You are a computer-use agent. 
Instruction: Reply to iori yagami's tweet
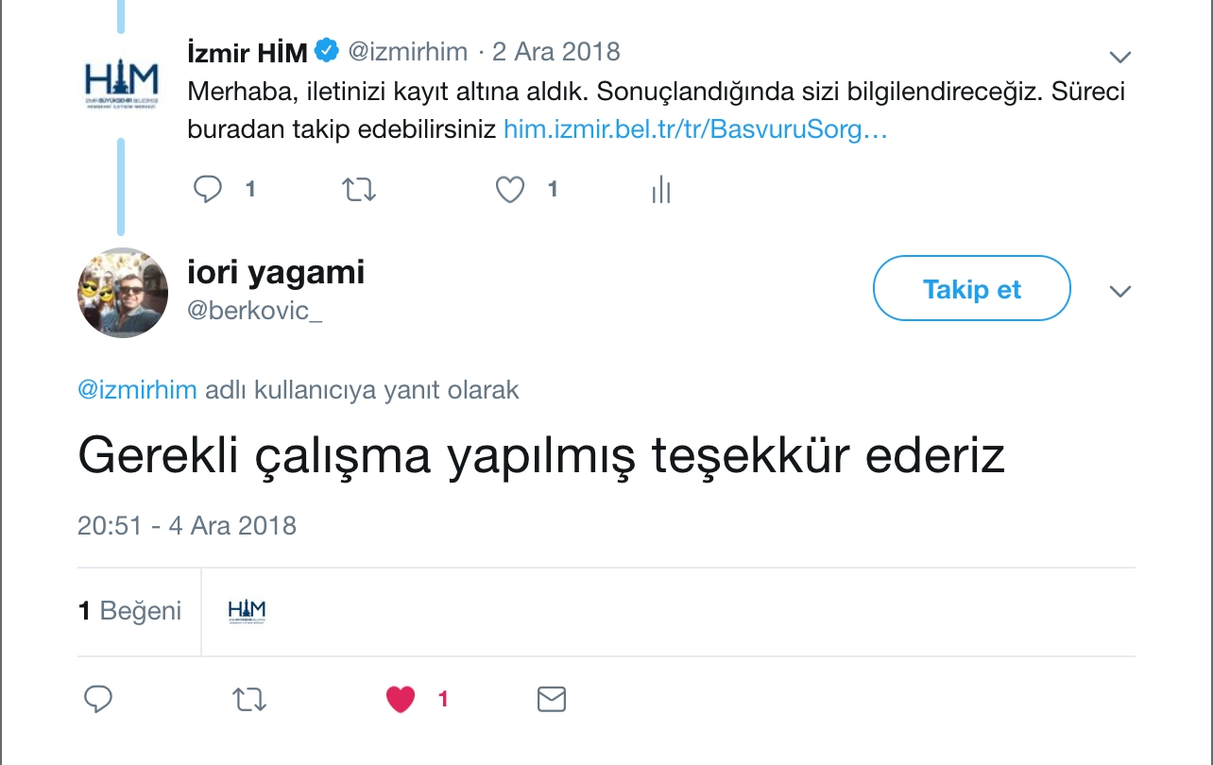(98, 699)
